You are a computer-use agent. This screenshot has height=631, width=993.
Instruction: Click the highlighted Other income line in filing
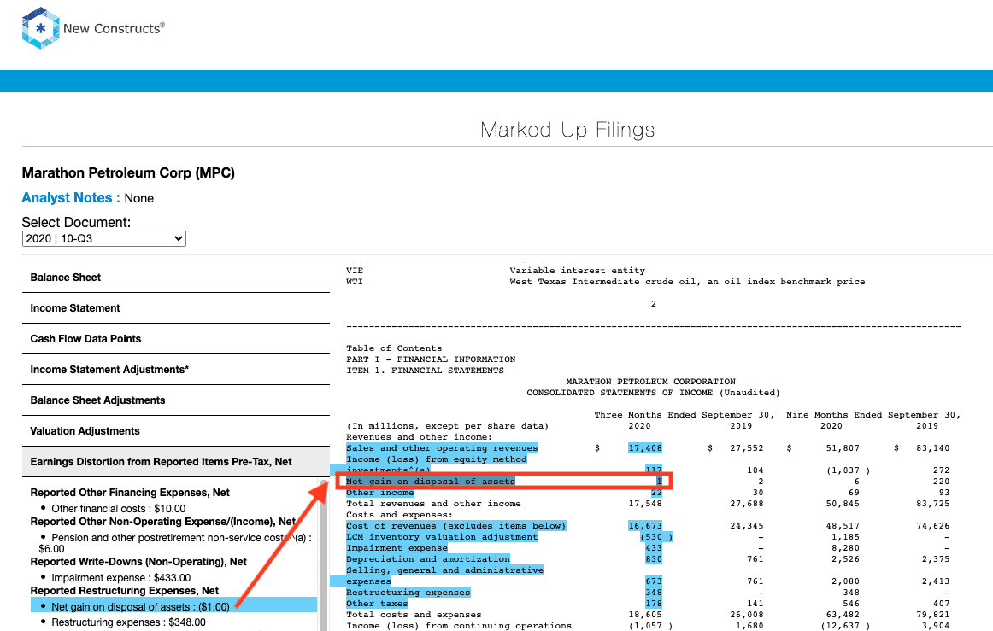[380, 493]
